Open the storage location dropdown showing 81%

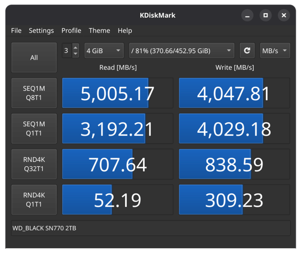coord(182,51)
